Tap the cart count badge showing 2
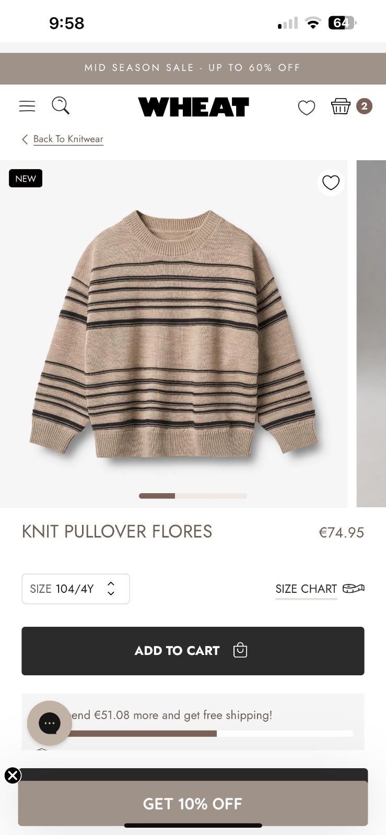 tap(364, 106)
